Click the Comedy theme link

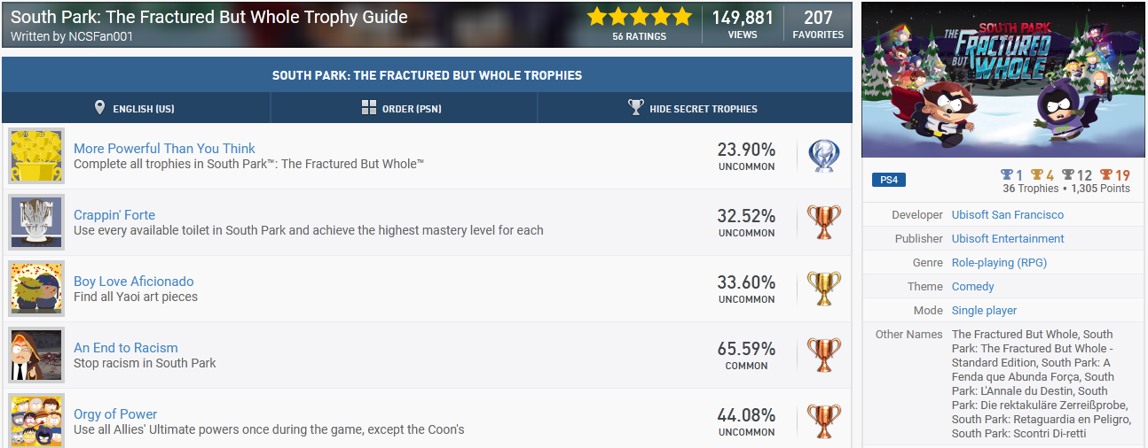tap(972, 287)
